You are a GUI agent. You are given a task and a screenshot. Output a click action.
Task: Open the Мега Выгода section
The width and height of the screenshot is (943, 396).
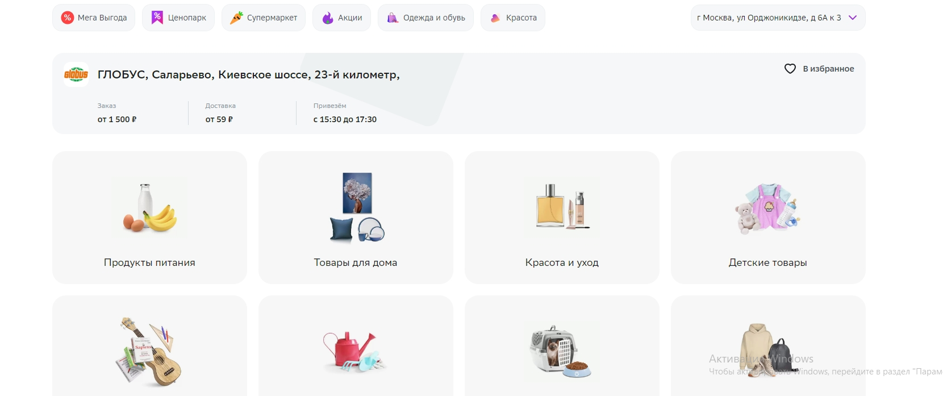tap(94, 18)
